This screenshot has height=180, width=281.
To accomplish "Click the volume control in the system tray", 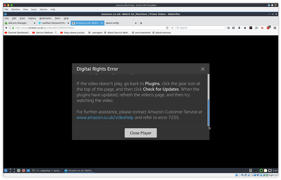I will (255, 170).
